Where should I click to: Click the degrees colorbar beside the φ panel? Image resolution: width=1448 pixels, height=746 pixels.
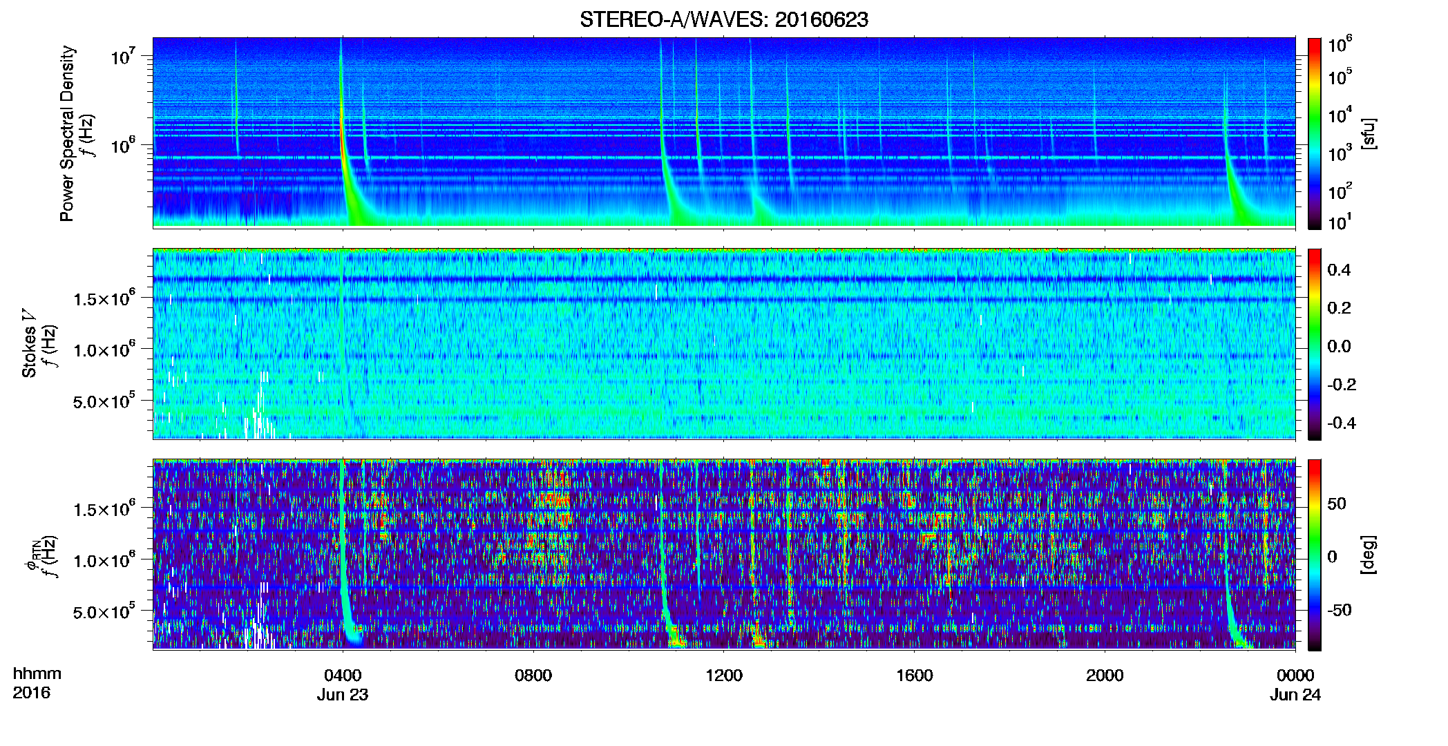1314,555
